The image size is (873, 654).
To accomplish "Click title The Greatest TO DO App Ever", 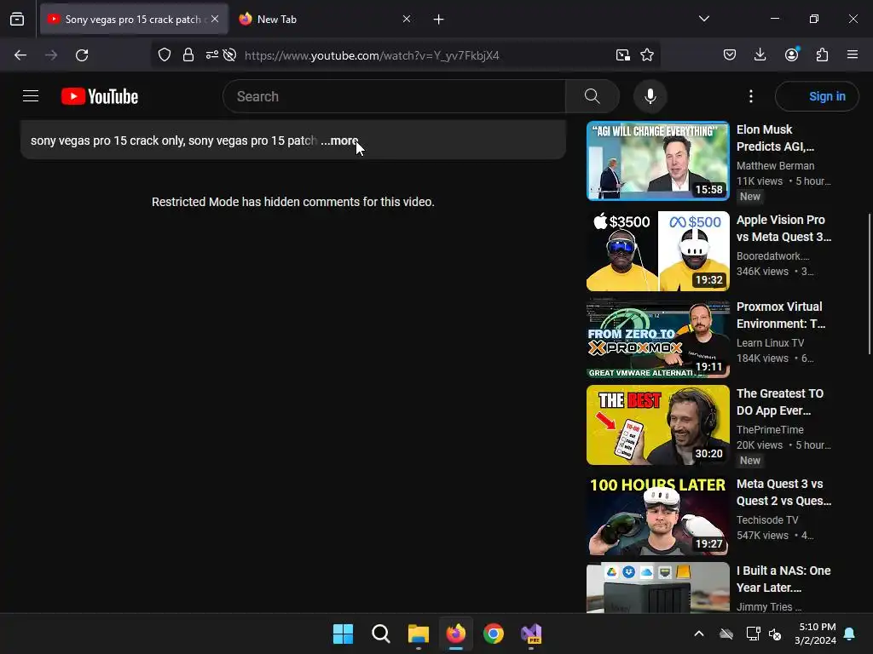I will 780,402.
